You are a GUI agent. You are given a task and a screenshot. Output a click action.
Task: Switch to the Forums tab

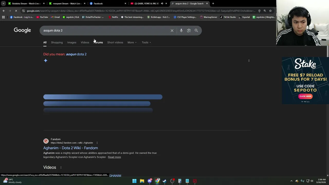98,42
